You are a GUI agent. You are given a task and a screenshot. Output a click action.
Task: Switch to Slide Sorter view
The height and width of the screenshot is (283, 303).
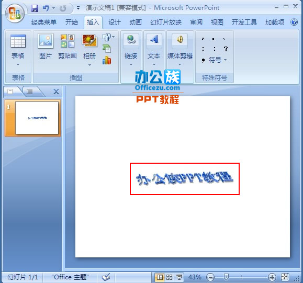coord(169,277)
